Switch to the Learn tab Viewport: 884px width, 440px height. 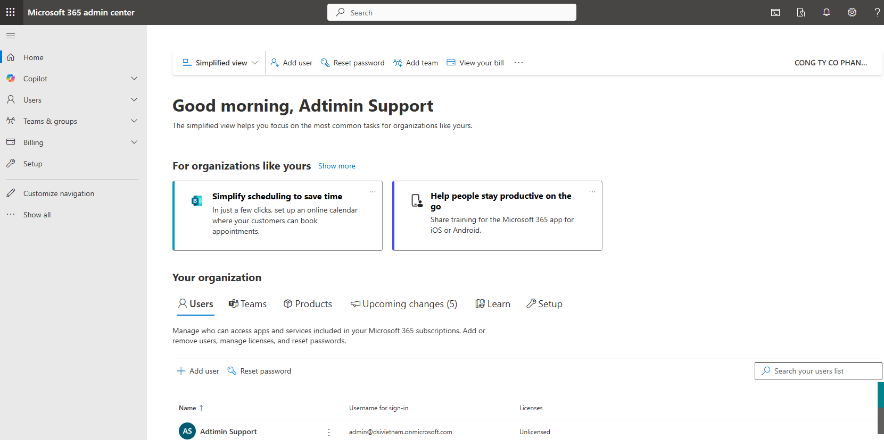pyautogui.click(x=492, y=304)
